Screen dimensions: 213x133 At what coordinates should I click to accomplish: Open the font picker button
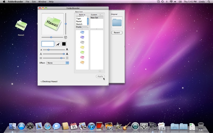58,44
